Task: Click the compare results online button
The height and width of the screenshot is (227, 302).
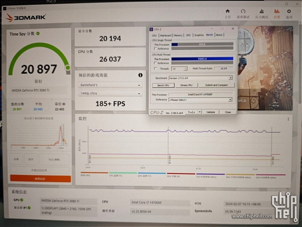Action: pos(39,170)
